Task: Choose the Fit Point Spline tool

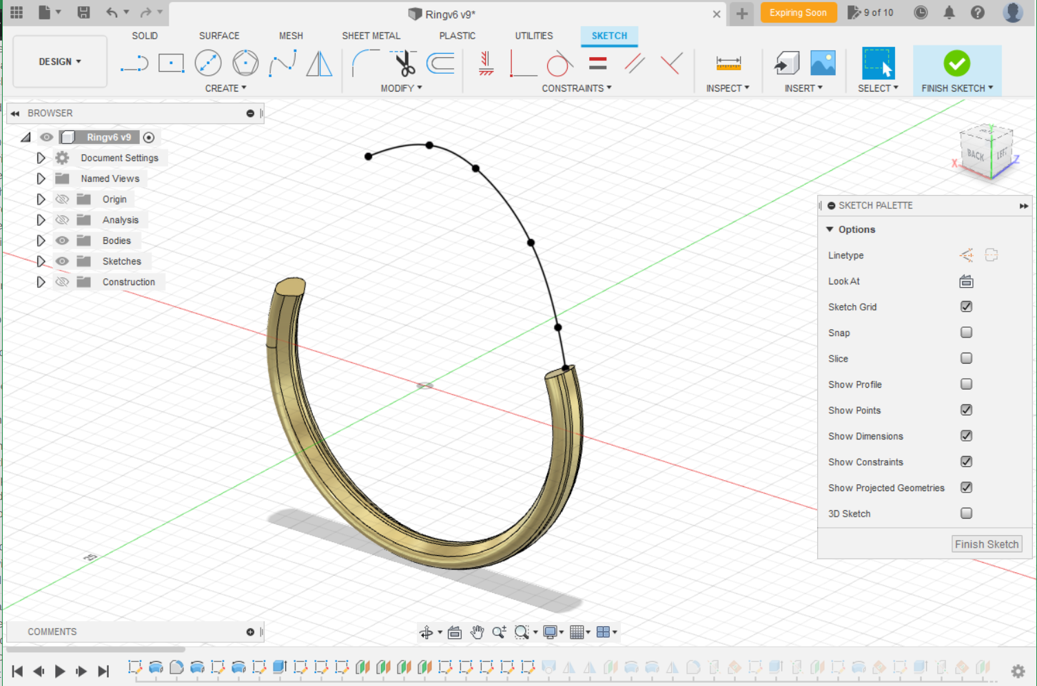Action: click(283, 63)
